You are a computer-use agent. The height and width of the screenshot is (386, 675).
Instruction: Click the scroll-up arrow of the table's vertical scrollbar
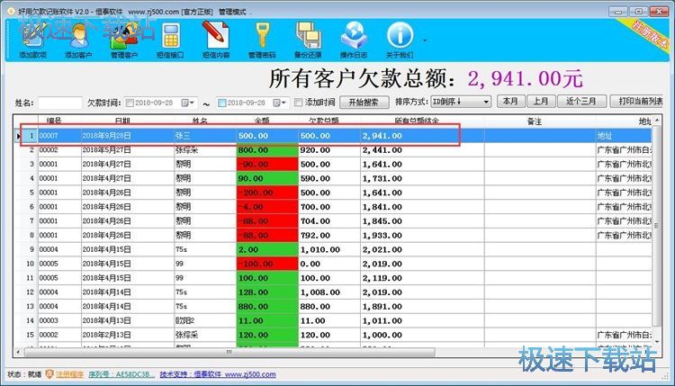point(657,121)
